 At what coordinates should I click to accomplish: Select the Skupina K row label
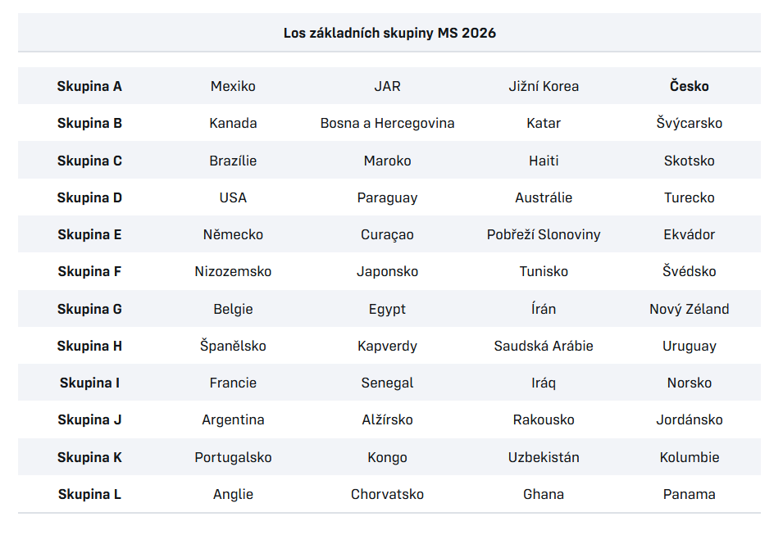tap(89, 457)
